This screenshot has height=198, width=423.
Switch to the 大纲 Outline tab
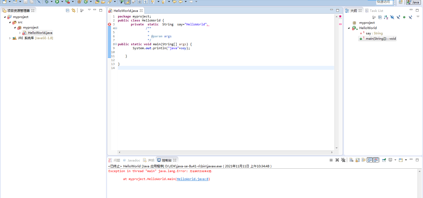click(353, 11)
